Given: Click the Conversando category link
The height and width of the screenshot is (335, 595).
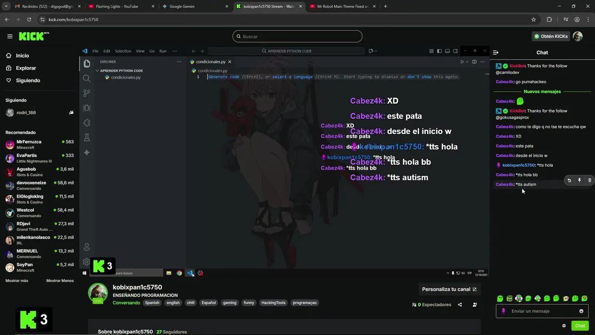Looking at the screenshot, I should (x=126, y=302).
